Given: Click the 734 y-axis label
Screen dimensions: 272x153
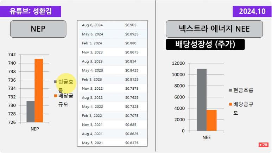Looking at the screenshot, I should pyautogui.click(x=12, y=89).
